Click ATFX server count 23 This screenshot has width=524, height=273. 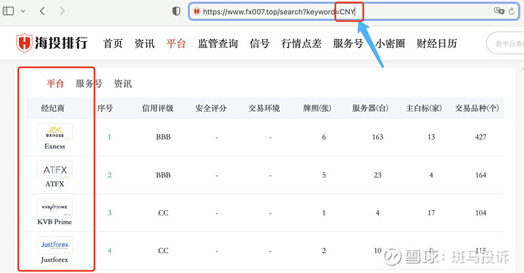tap(378, 175)
